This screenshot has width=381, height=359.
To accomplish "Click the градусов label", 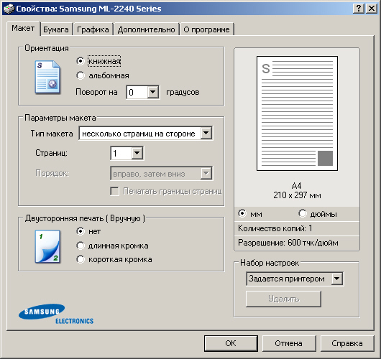I will point(183,92).
